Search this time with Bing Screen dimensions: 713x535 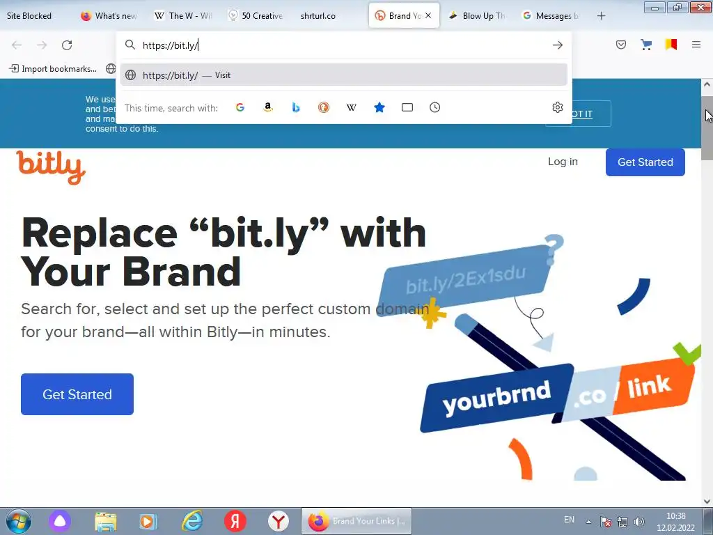295,107
